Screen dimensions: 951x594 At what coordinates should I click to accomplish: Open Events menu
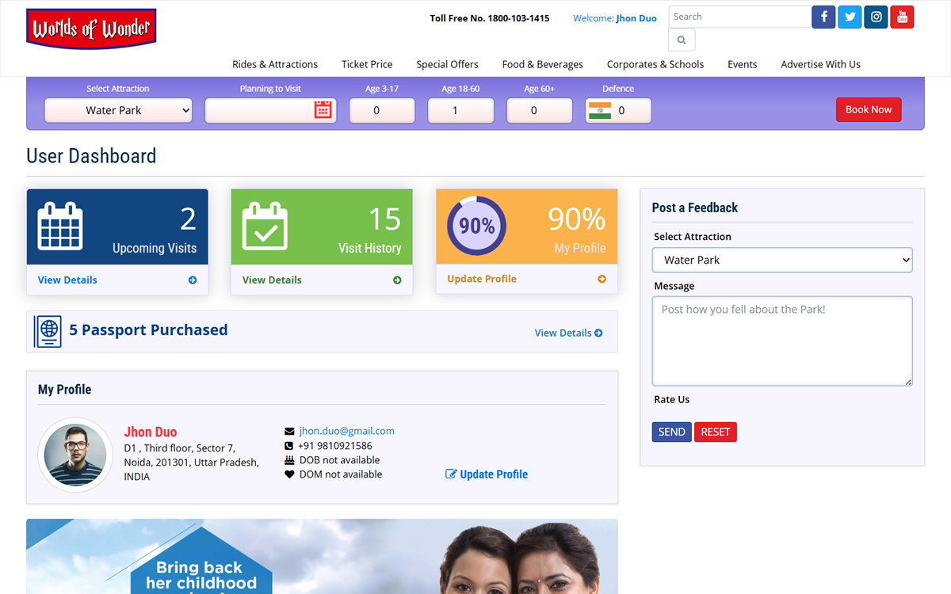coord(743,64)
